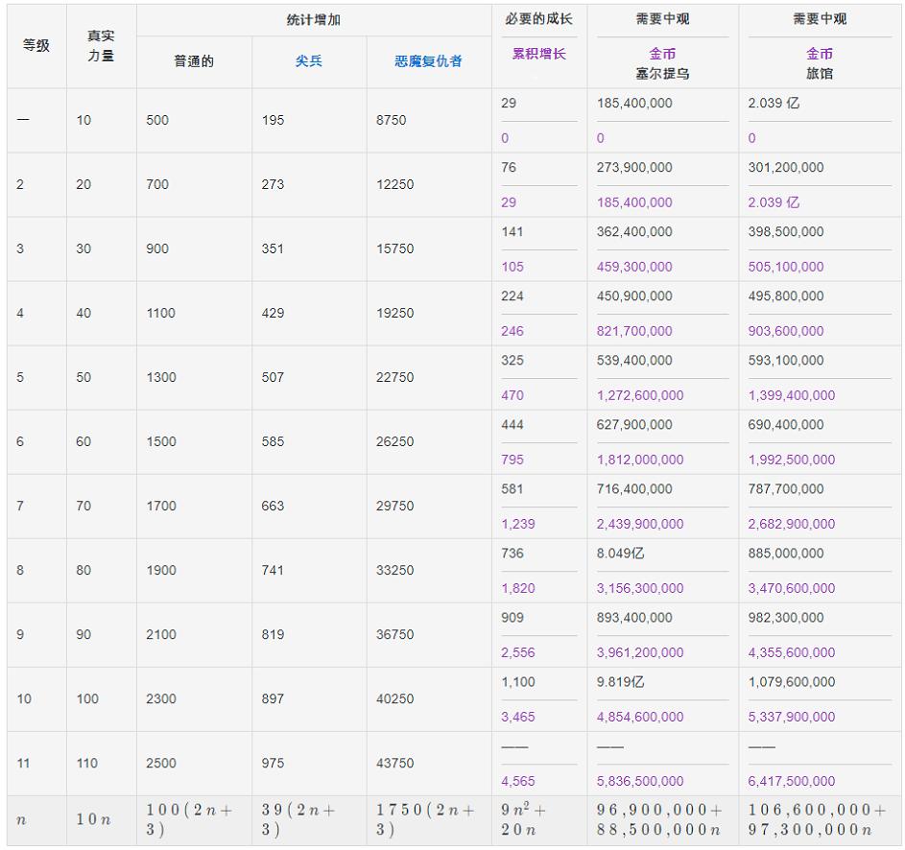Image resolution: width=905 pixels, height=850 pixels.
Task: Click the 累积增长 header link
Action: pyautogui.click(x=538, y=54)
